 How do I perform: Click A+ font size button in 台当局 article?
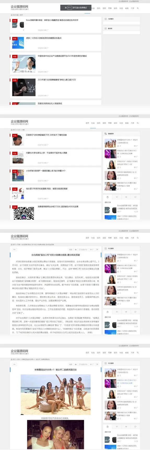pyautogui.click(x=14, y=250)
